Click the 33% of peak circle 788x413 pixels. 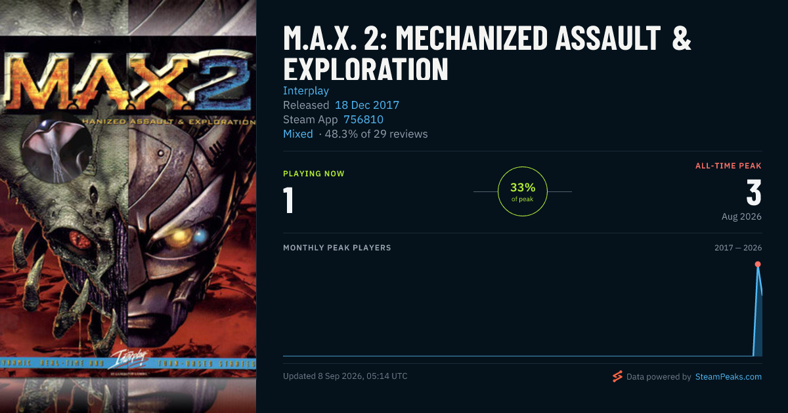[523, 191]
